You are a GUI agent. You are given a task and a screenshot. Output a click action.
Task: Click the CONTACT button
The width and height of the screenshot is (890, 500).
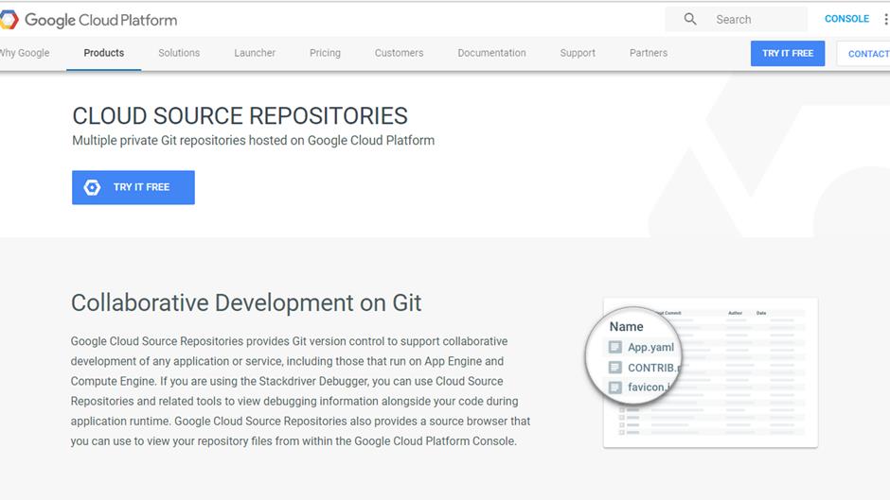(x=863, y=54)
